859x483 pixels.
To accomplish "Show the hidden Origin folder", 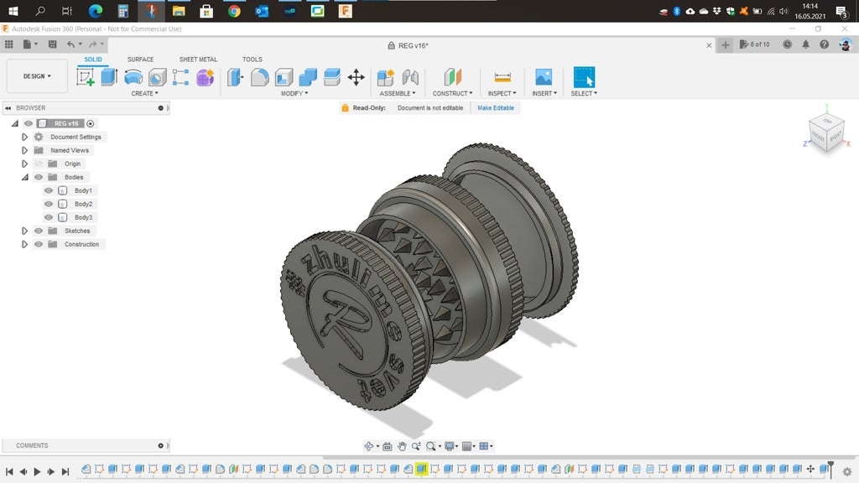I will [39, 164].
